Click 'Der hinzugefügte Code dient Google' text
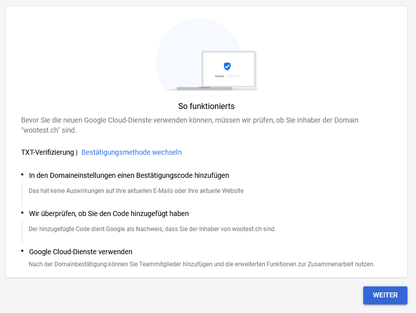 coord(152,229)
